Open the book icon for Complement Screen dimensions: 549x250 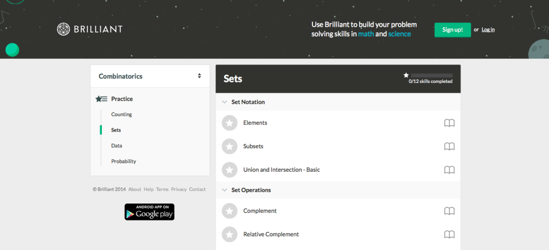[449, 211]
